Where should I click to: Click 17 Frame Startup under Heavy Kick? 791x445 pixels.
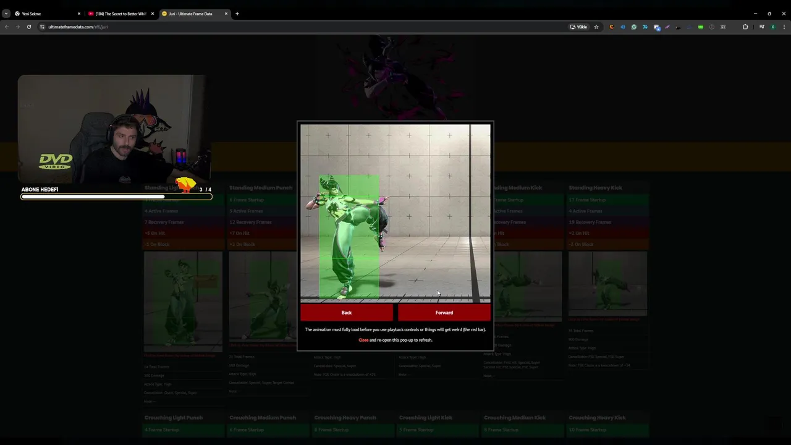[608, 200]
